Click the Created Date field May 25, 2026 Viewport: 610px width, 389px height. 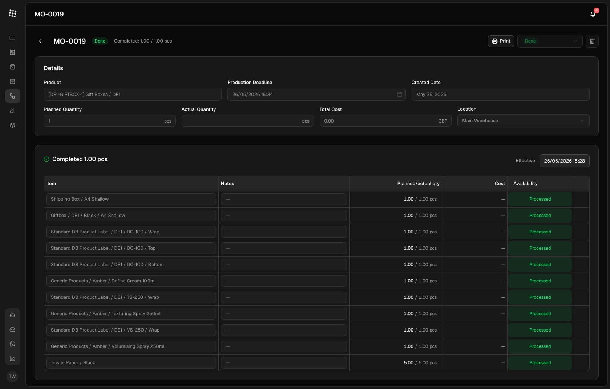(500, 94)
